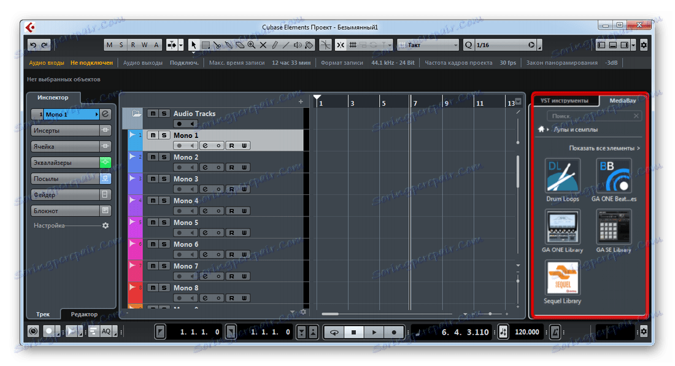Select the Range Selection tool
The width and height of the screenshot is (675, 366).
(x=206, y=45)
